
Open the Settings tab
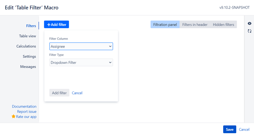coord(29,56)
